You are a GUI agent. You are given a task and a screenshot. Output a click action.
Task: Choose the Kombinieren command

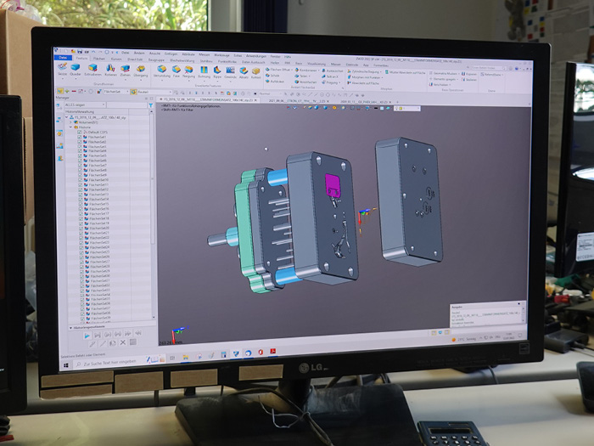[x=305, y=71]
